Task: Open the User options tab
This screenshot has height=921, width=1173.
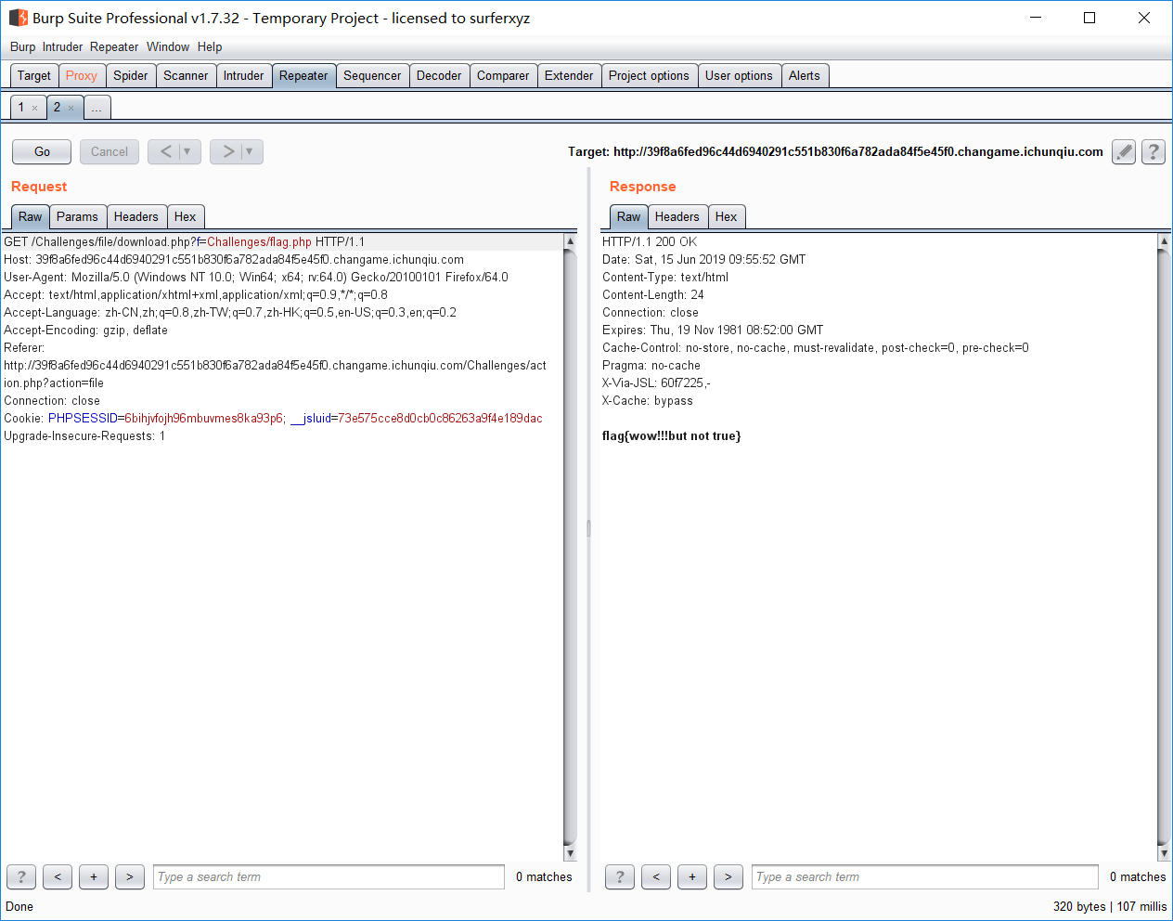Action: pyautogui.click(x=739, y=75)
